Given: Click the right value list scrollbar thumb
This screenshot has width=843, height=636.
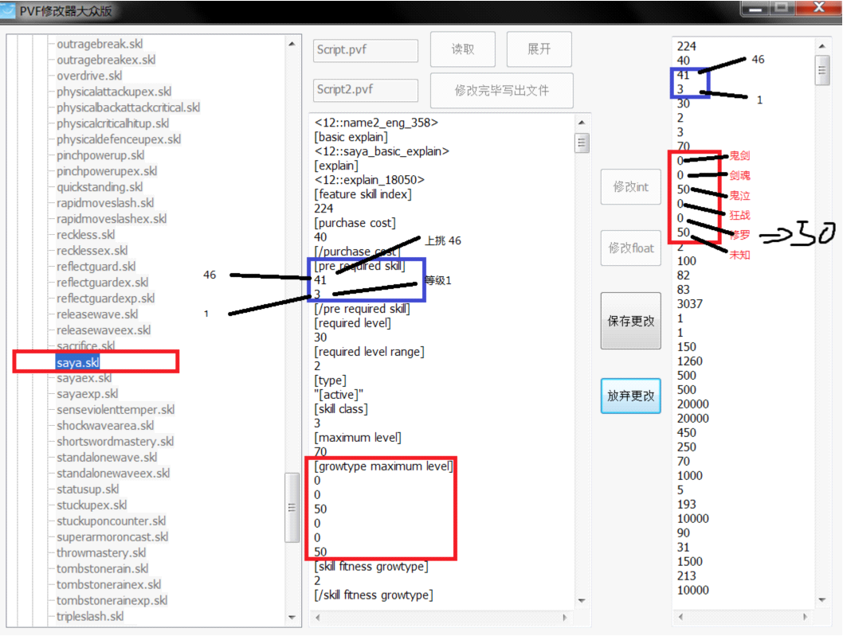Looking at the screenshot, I should (x=821, y=70).
